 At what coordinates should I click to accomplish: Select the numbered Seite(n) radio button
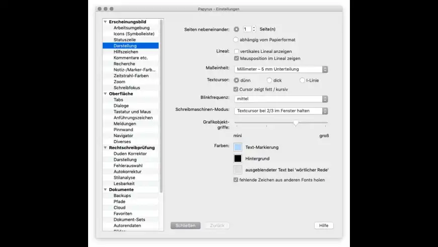click(x=236, y=29)
